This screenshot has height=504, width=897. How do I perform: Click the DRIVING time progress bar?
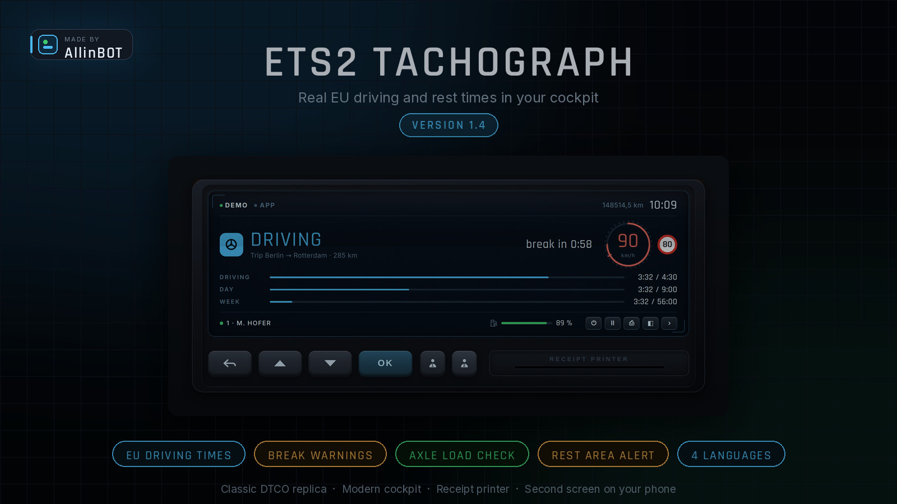[x=447, y=277]
